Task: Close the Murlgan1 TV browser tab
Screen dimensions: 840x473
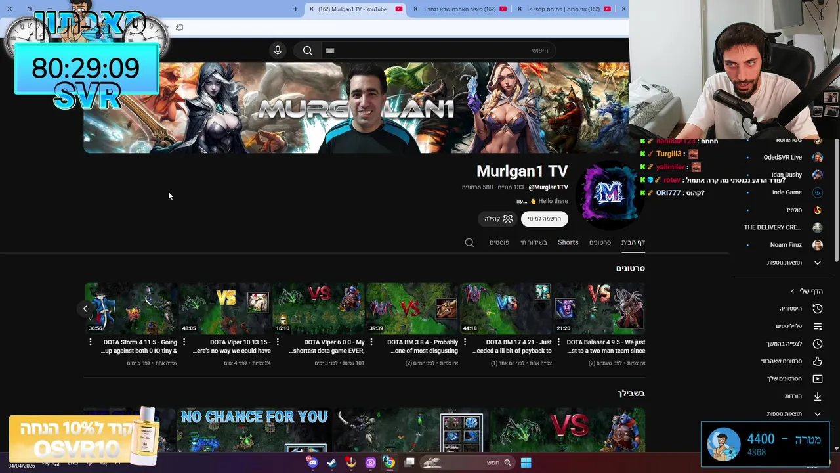Action: click(x=311, y=9)
